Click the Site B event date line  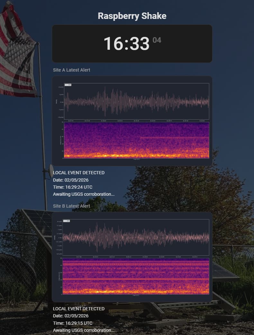coord(71,316)
